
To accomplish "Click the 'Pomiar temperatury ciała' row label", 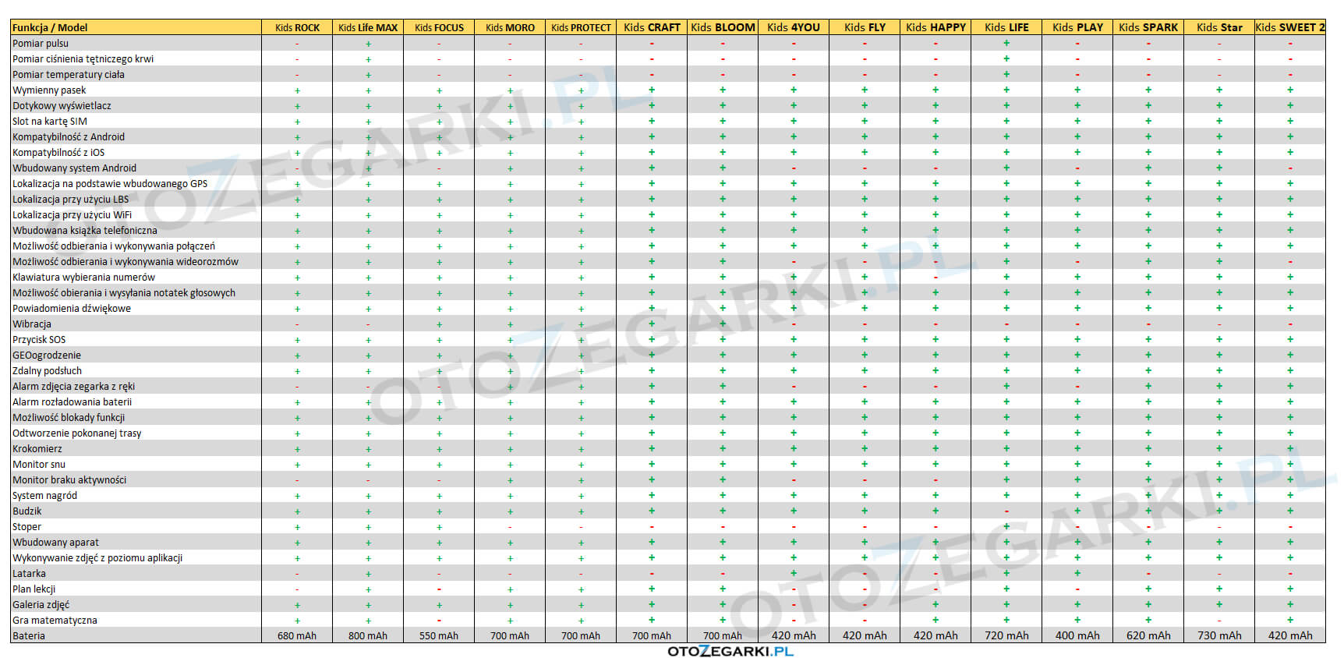I will pos(69,75).
